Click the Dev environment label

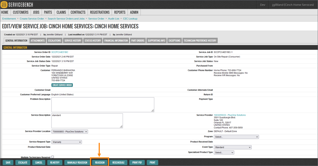(x=263, y=5)
